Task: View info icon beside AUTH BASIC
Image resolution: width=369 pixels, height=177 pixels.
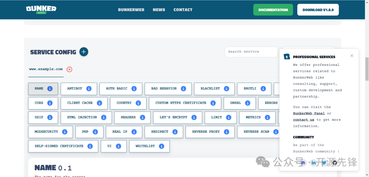Action: click(x=134, y=89)
